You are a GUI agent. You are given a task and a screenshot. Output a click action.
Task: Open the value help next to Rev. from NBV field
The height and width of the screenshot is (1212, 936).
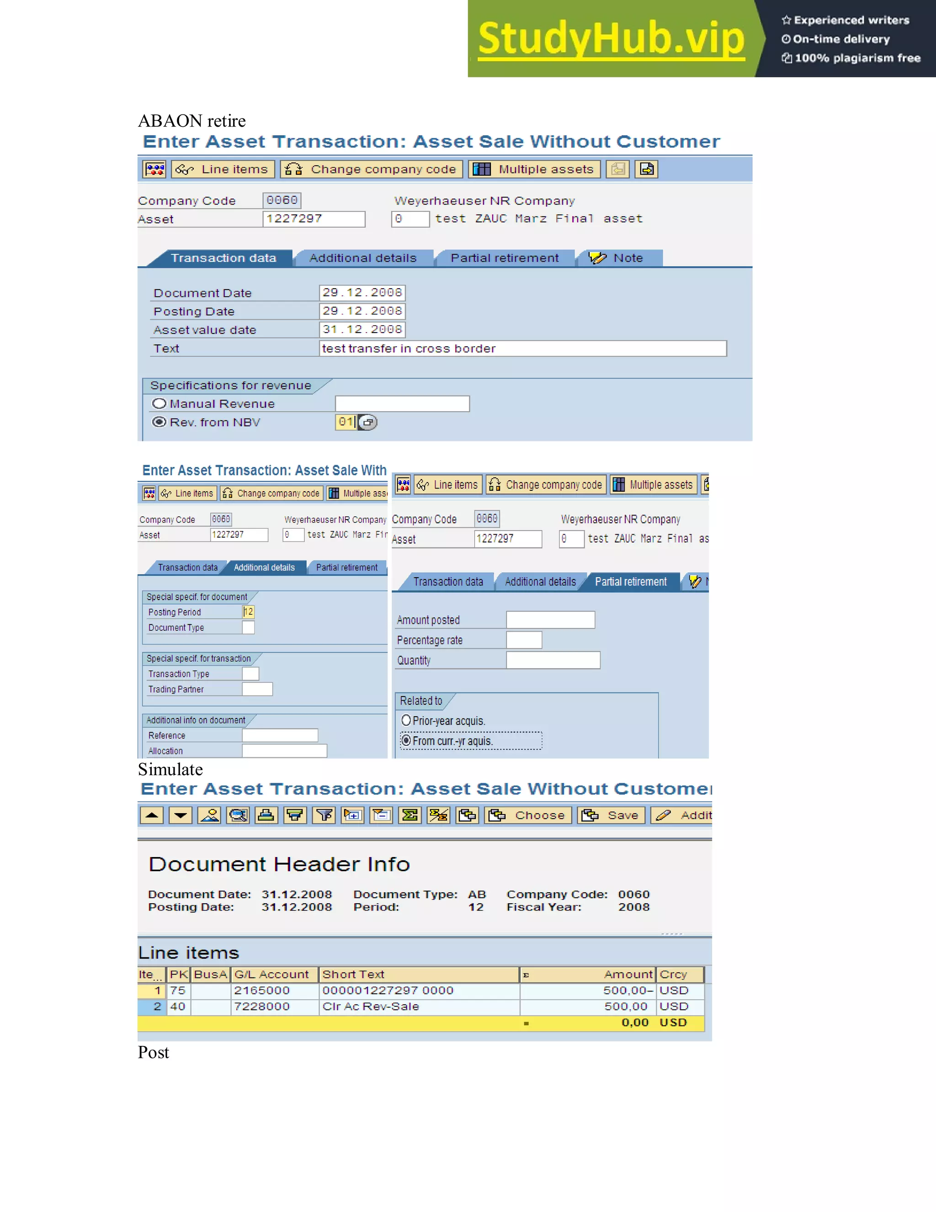[367, 422]
